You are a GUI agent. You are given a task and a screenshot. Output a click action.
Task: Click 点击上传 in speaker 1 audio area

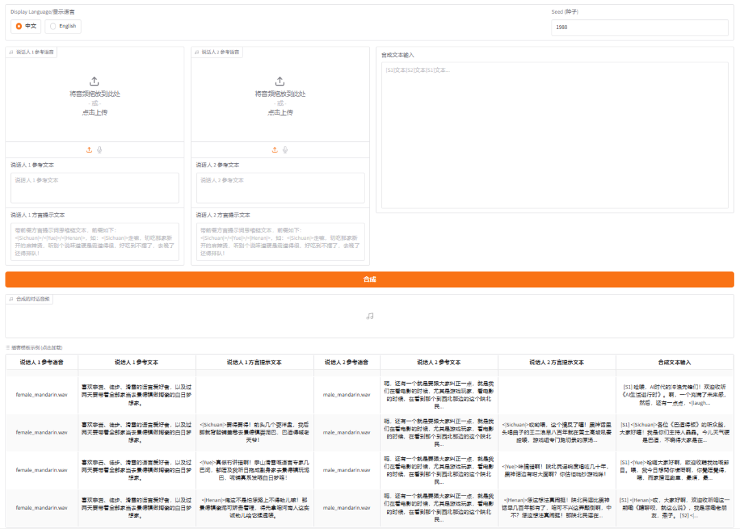point(95,112)
